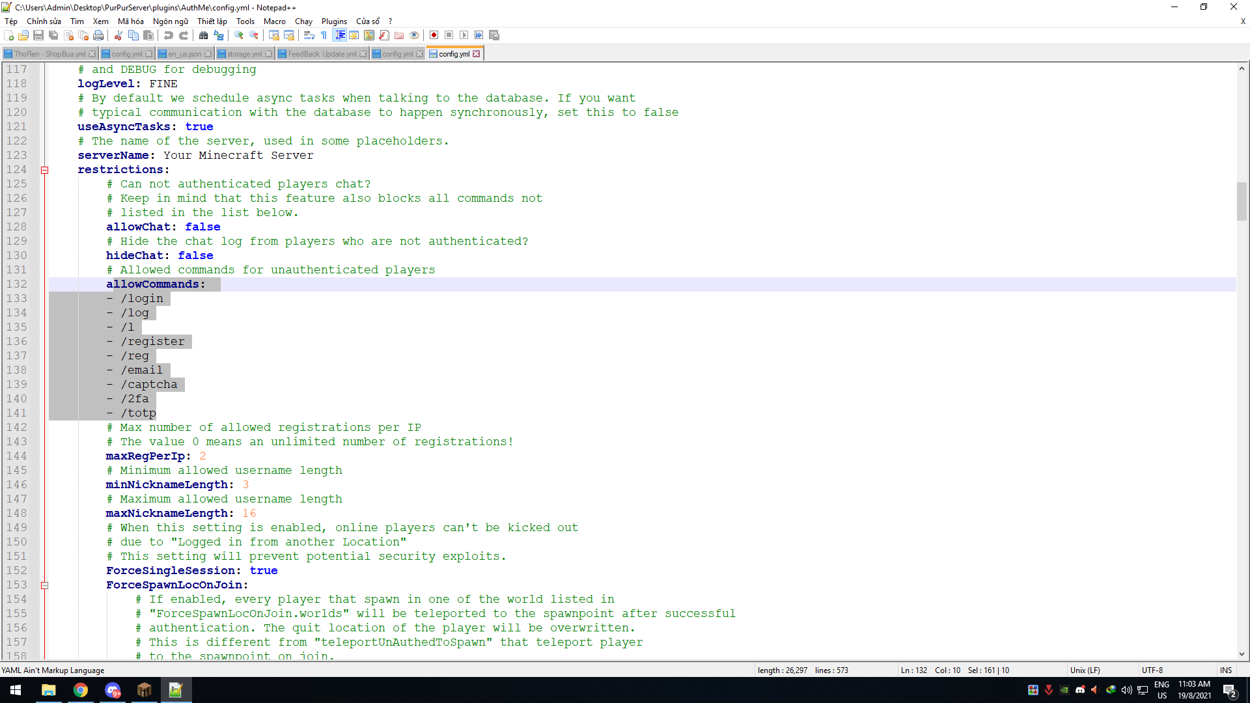Open Chrome from the taskbar
The height and width of the screenshot is (703, 1250).
coord(81,690)
